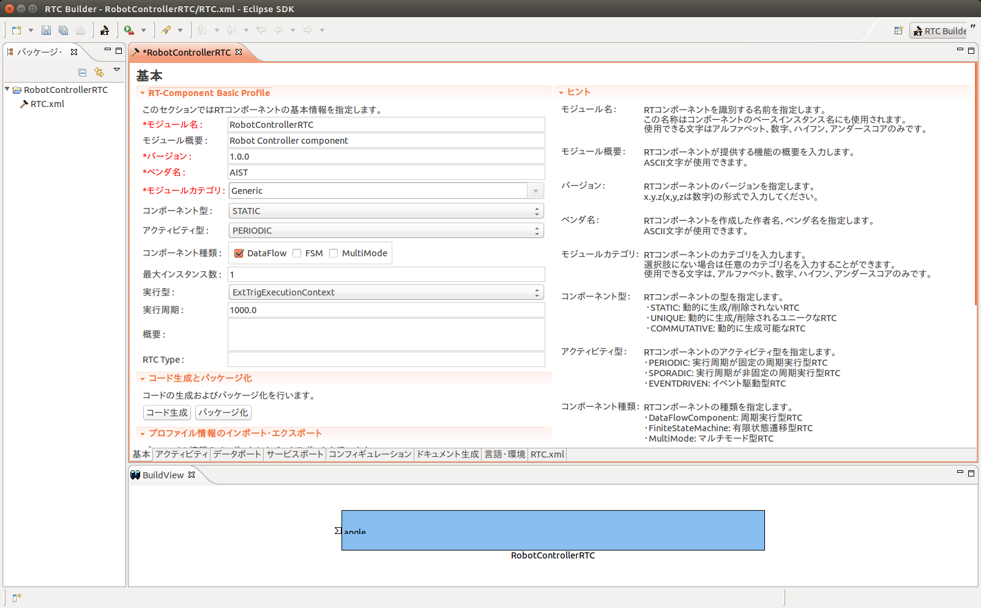This screenshot has height=608, width=981.
Task: Minimize the package explorer view
Action: pos(108,50)
